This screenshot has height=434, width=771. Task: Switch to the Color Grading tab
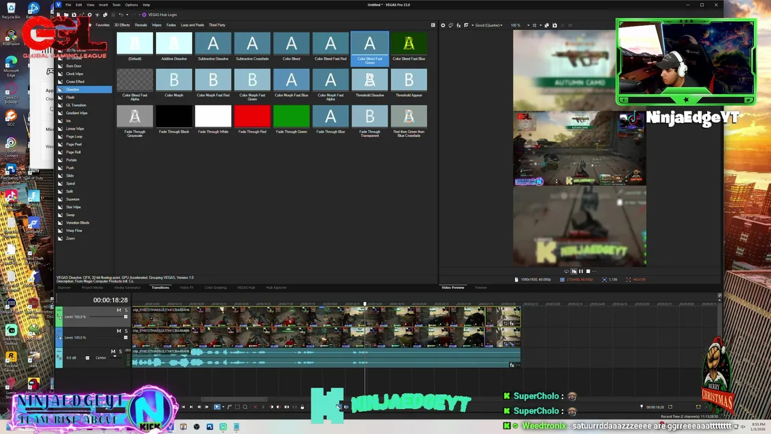click(x=215, y=288)
